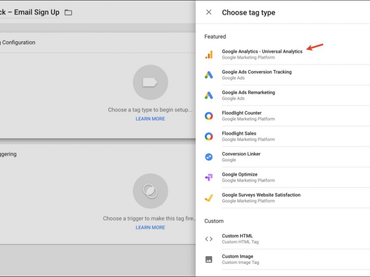Click the Google Surveys checkmark icon
Viewport: 370px width, 277px height.
click(x=209, y=198)
